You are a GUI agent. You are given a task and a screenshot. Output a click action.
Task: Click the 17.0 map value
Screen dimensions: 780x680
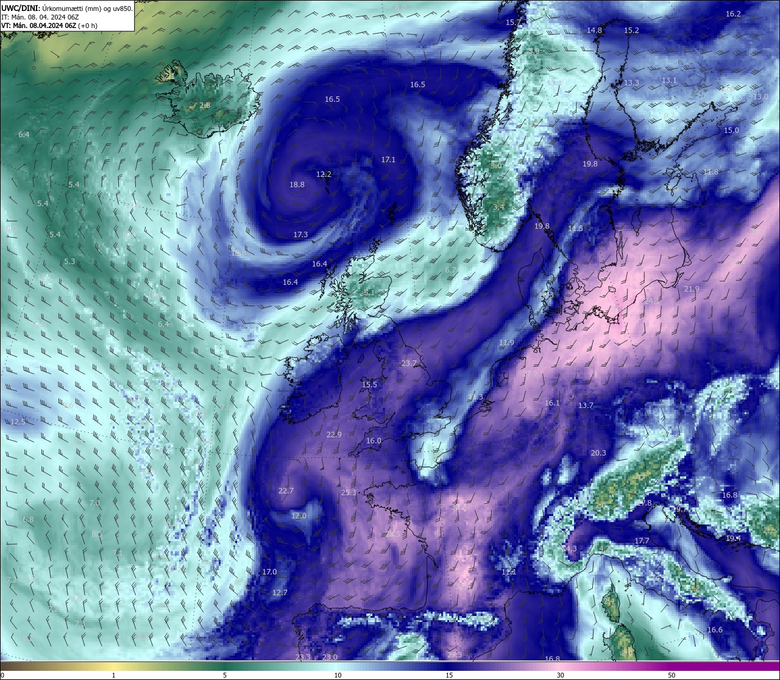(x=269, y=571)
